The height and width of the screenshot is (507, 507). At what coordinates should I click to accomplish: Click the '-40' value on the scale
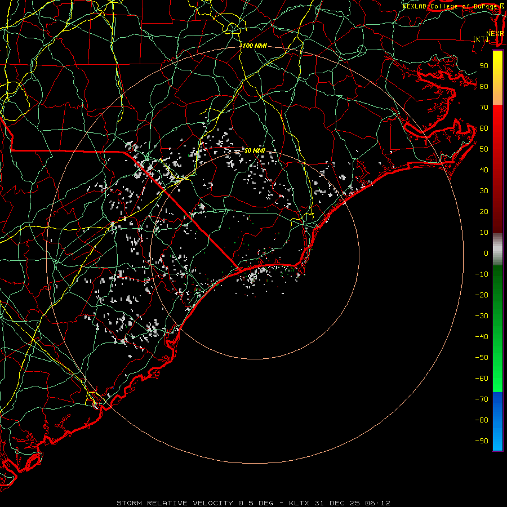[x=482, y=337]
